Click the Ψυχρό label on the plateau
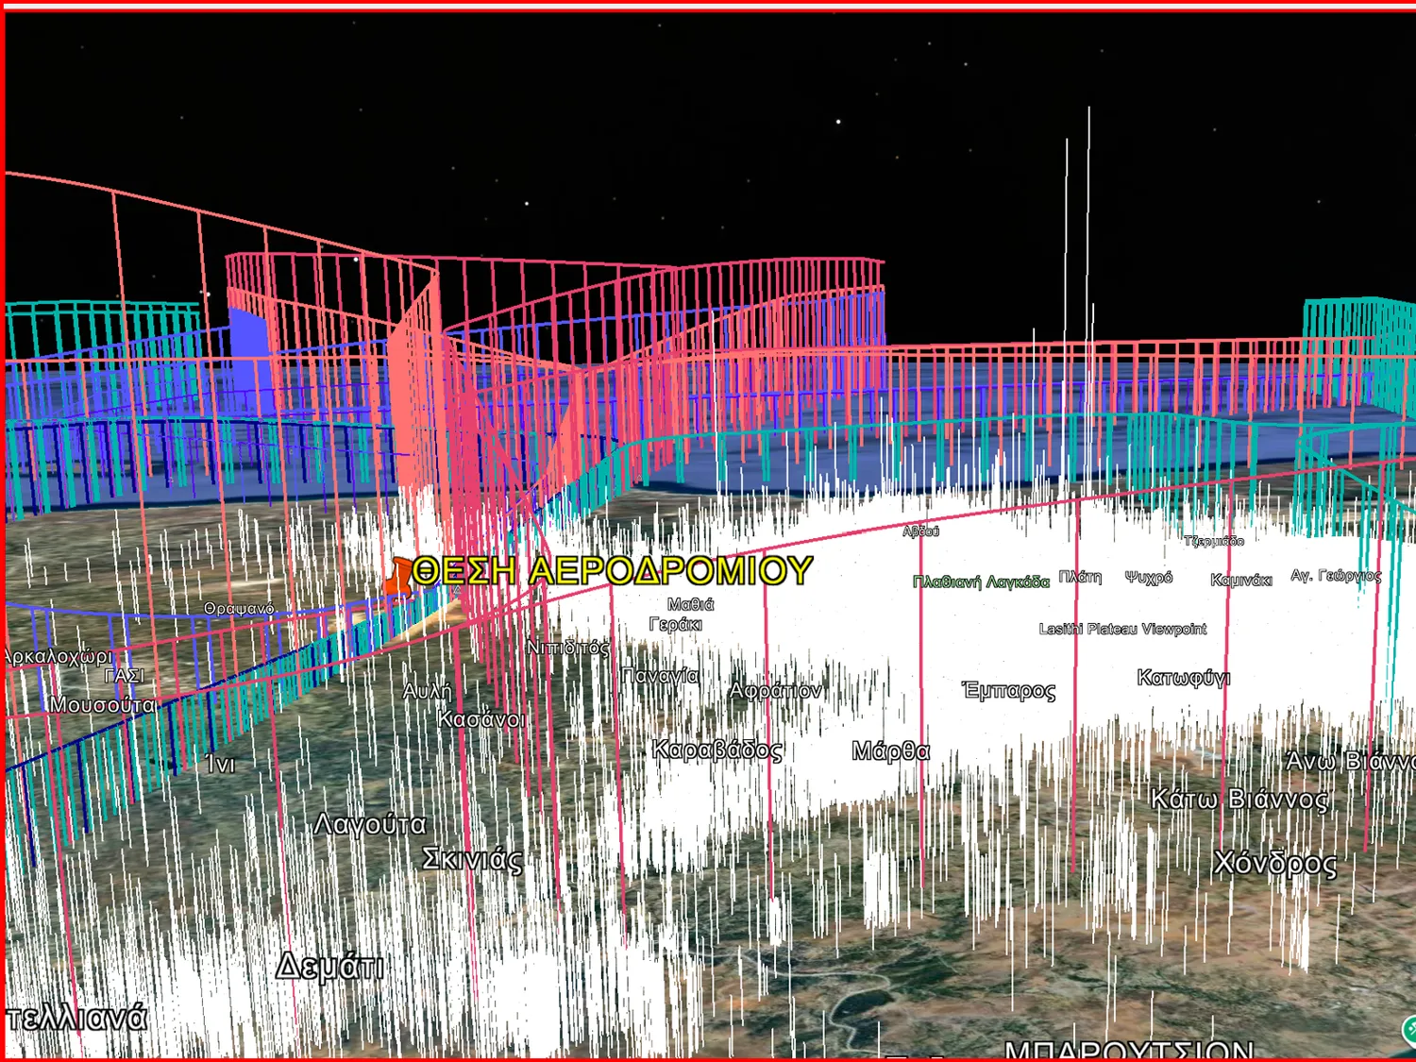Screen dimensions: 1416x1062 click(1148, 577)
